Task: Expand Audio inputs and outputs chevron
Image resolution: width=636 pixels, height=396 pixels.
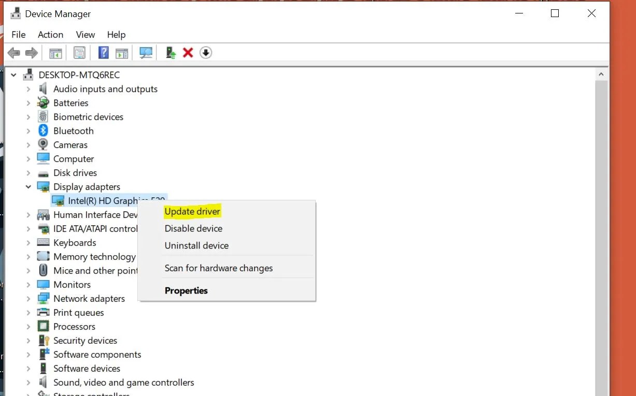Action: click(x=29, y=89)
